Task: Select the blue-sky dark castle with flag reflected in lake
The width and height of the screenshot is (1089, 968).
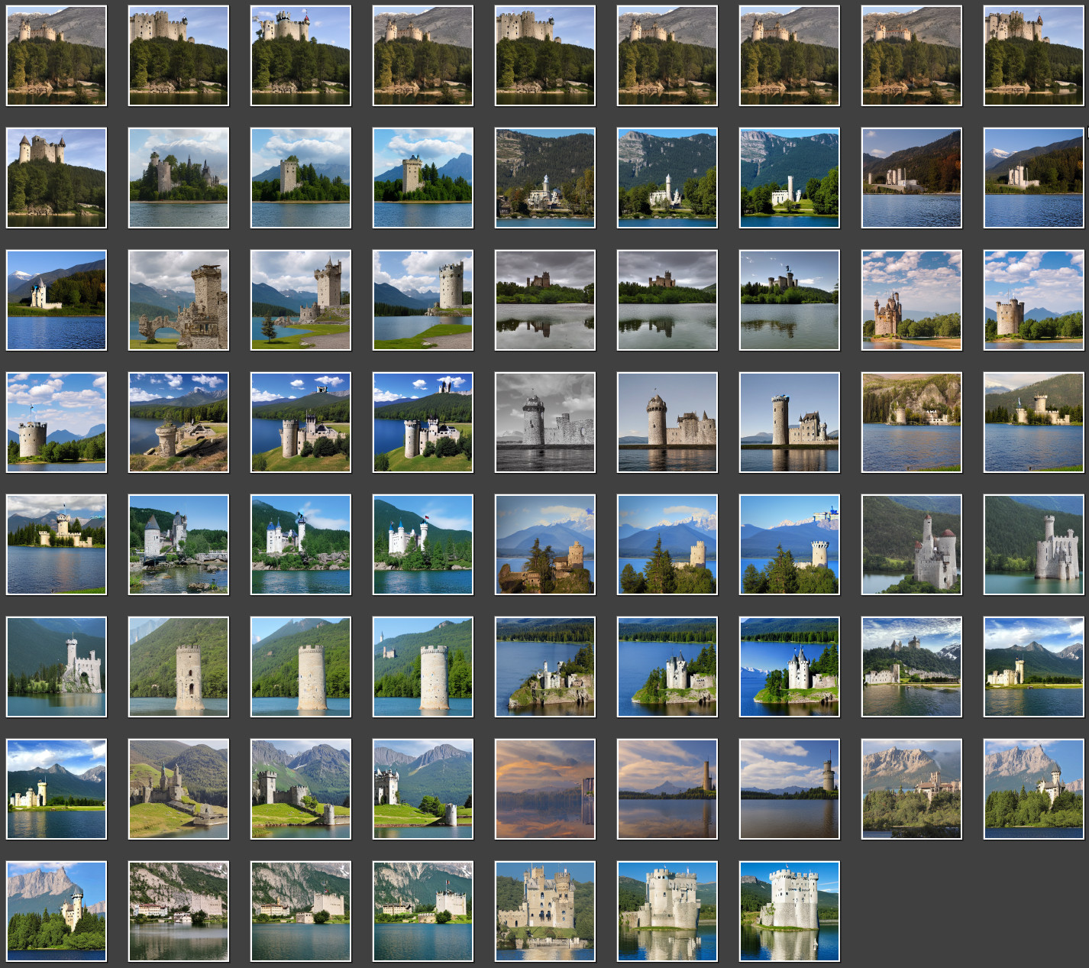Action: point(789,300)
